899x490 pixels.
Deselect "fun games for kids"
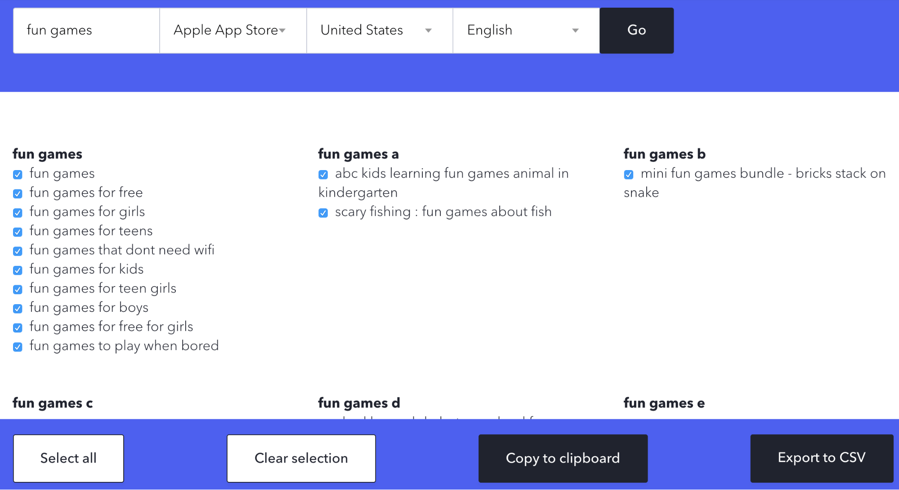pyautogui.click(x=18, y=270)
